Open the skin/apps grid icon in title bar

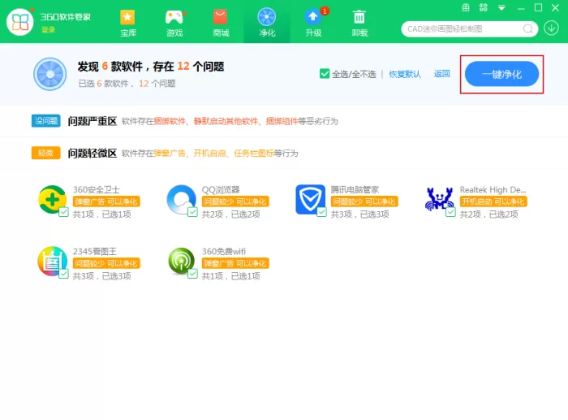tap(484, 7)
